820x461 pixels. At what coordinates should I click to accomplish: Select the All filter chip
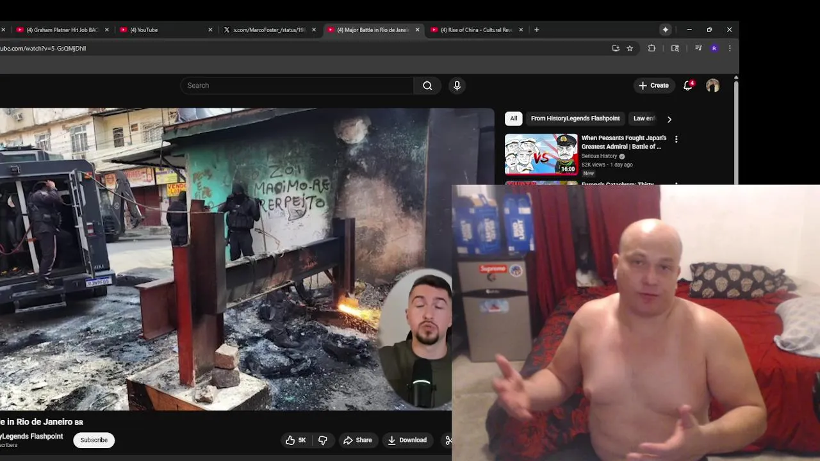point(513,118)
